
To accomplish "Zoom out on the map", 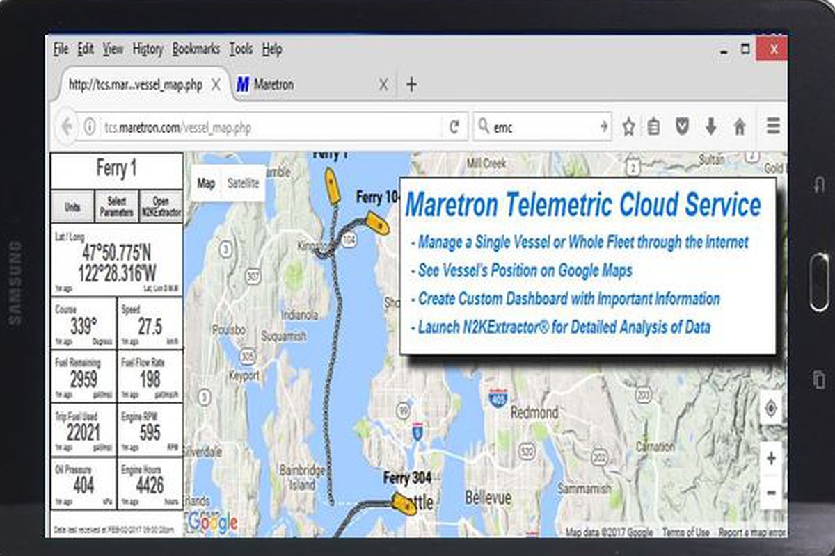I will (771, 493).
